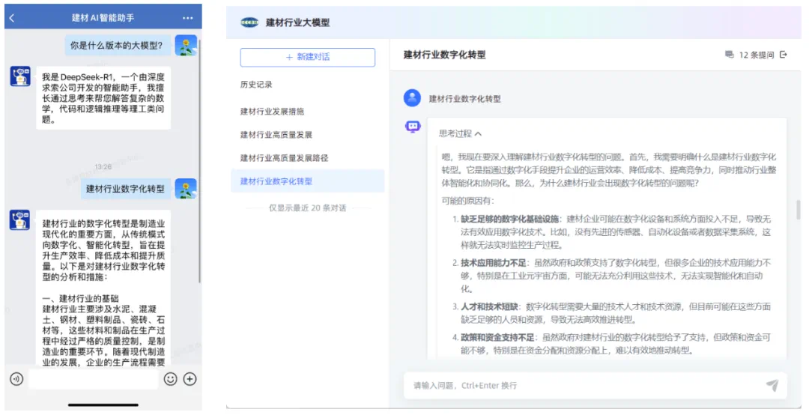Viewport: 809px width, 415px height.
Task: Click the 12 条提问 label
Action: [x=757, y=55]
